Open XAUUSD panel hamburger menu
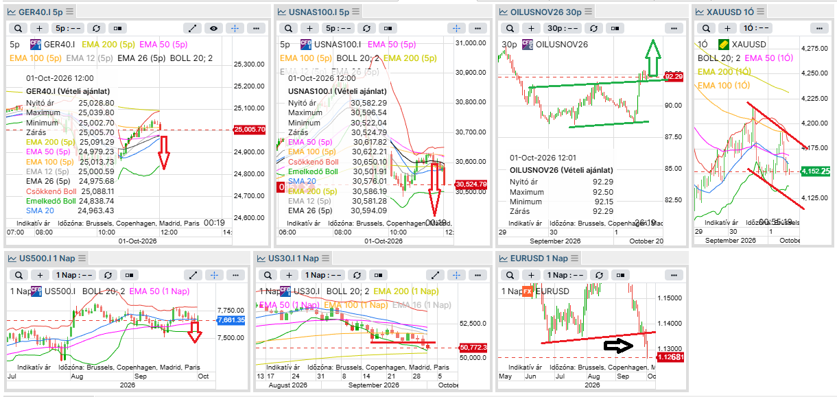The width and height of the screenshot is (837, 397). [x=762, y=12]
